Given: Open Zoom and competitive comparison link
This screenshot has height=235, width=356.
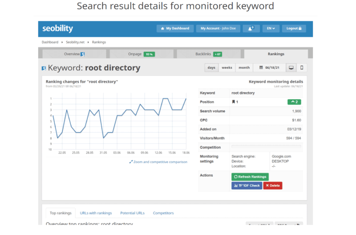Looking at the screenshot, I should pyautogui.click(x=158, y=162).
